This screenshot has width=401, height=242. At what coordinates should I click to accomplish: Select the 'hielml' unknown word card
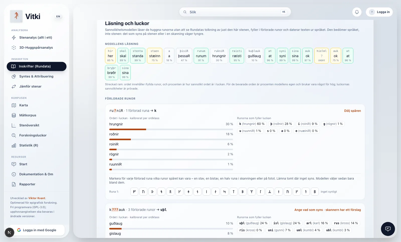click(x=322, y=56)
